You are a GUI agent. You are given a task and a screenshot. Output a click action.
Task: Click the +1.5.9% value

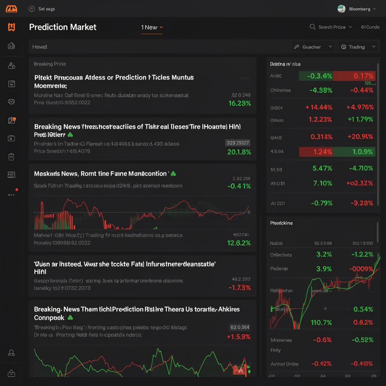239,337
